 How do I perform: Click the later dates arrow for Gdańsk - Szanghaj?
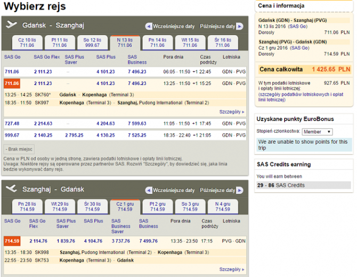[x=240, y=27]
